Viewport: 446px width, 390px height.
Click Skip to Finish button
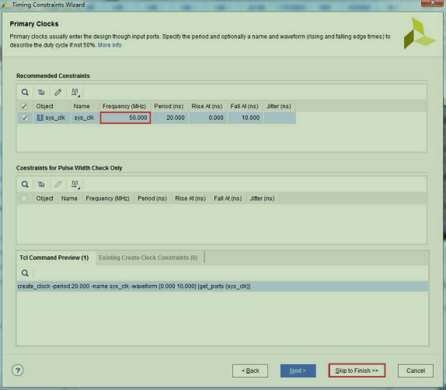click(x=357, y=371)
